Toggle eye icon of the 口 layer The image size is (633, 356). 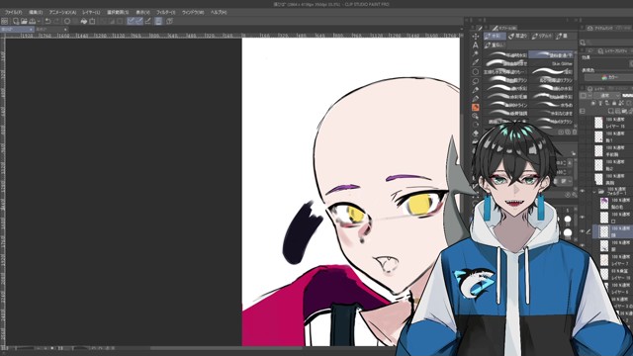(583, 218)
